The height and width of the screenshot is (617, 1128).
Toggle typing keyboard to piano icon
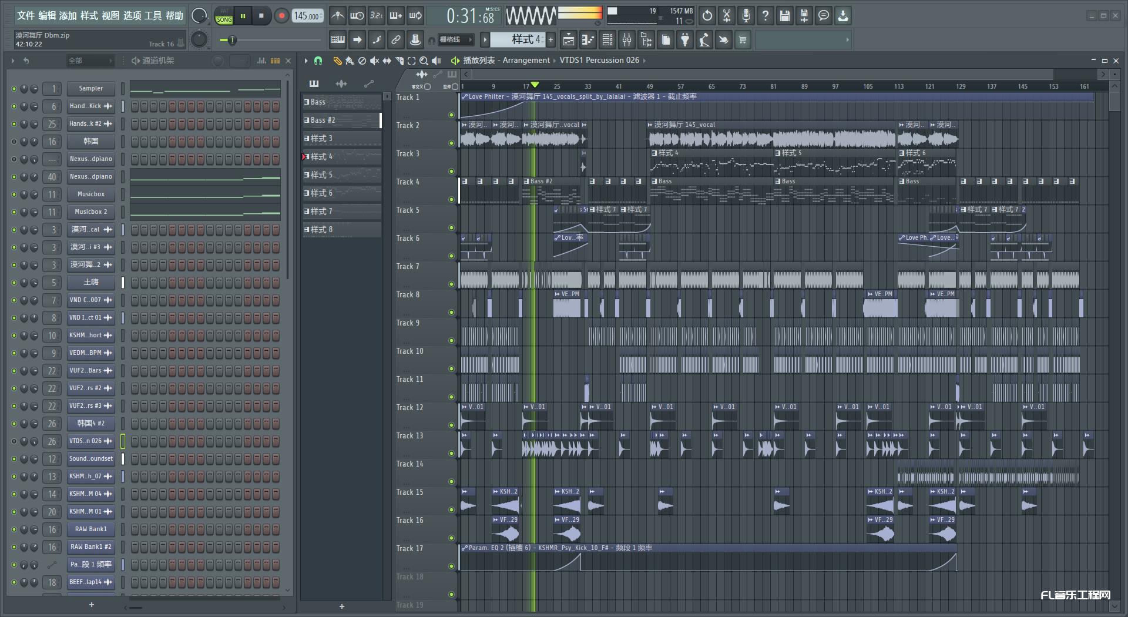click(338, 40)
